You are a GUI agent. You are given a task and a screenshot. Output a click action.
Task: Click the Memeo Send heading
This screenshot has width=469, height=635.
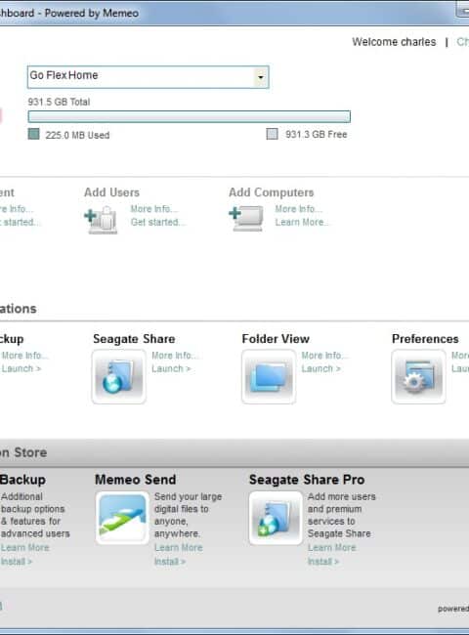coord(135,480)
